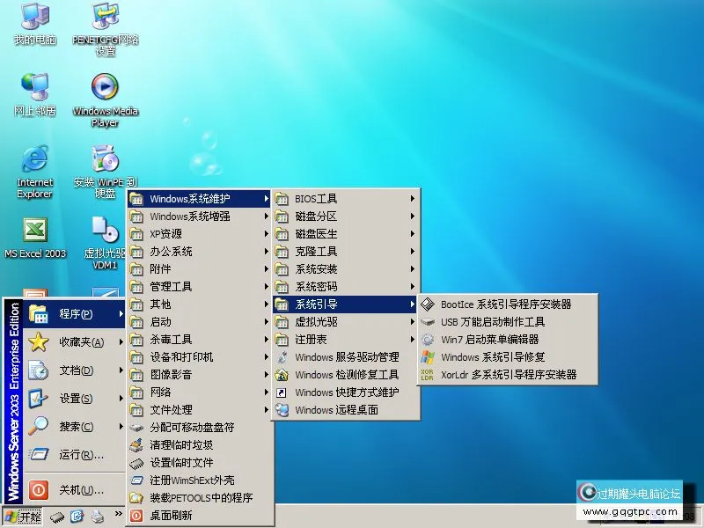The width and height of the screenshot is (704, 528).
Task: Open Win7 启动菜单编辑器
Action: (489, 340)
